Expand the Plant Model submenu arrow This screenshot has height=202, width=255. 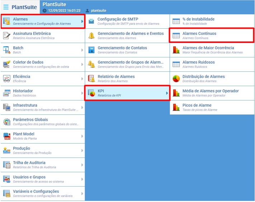click(82, 136)
